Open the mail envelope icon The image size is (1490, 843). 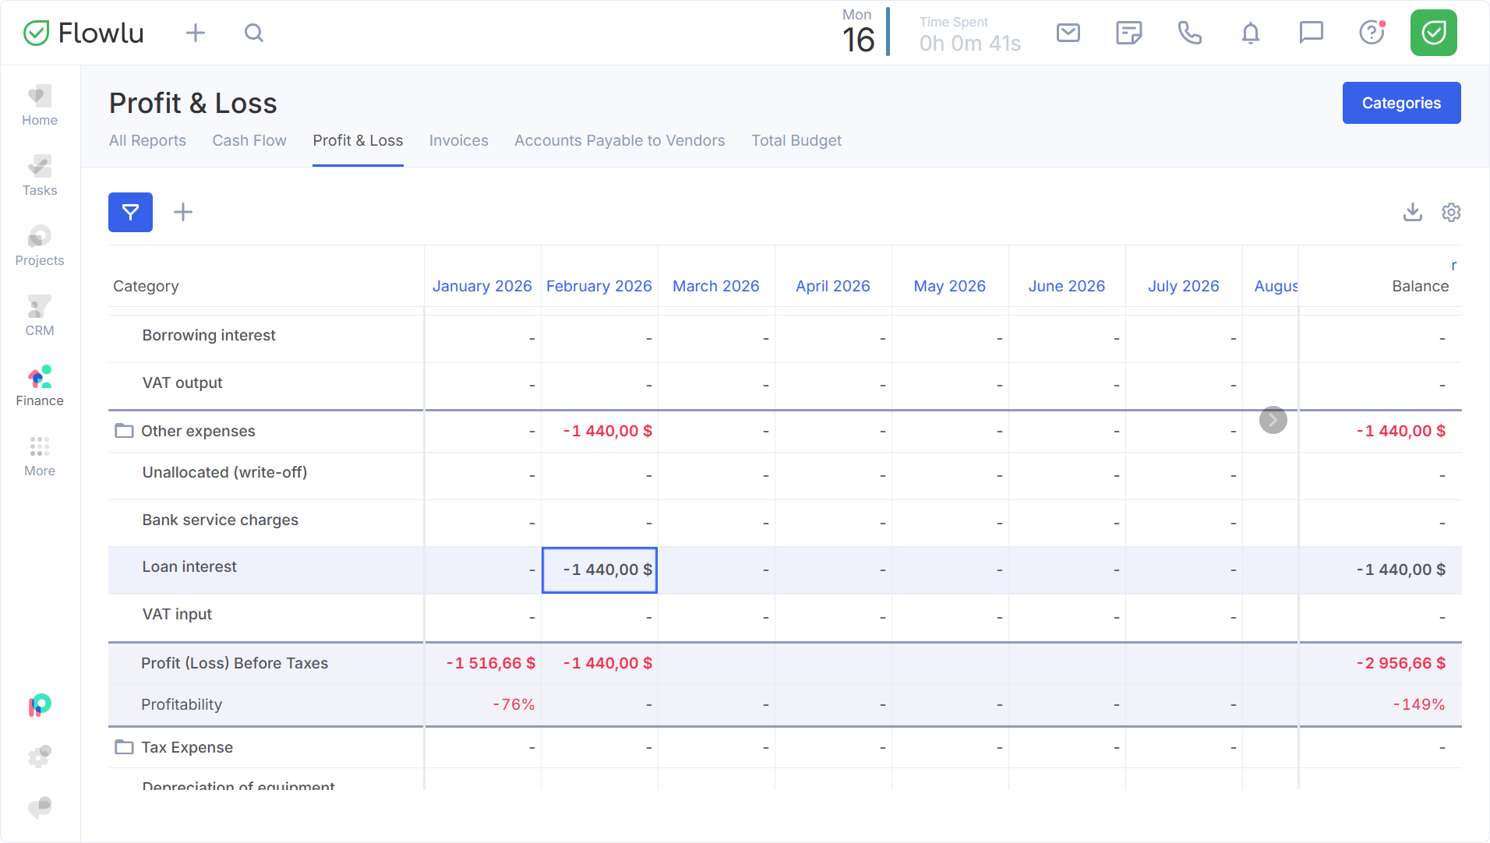click(x=1068, y=33)
